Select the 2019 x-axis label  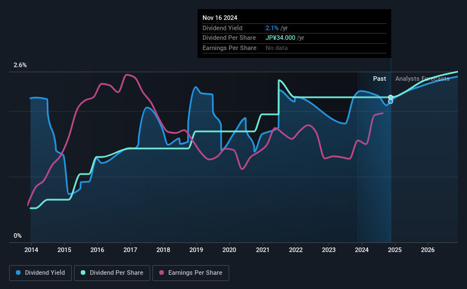coord(196,250)
